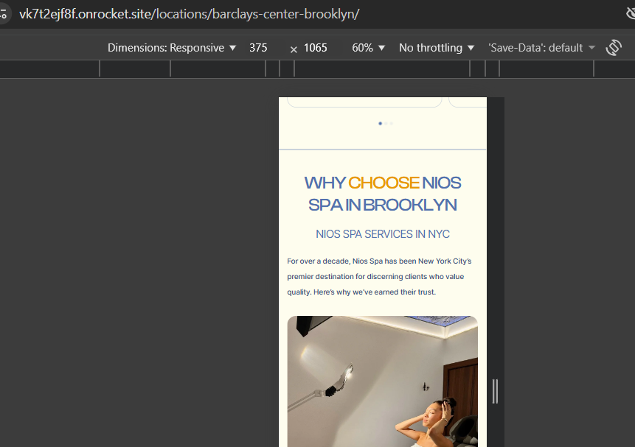635x447 pixels.
Task: Click the rotate device orientation icon
Action: coord(614,48)
